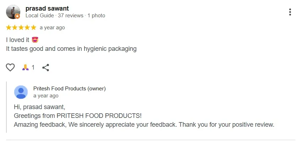Click the Pritesh Food Products (owner) name

pos(69,89)
